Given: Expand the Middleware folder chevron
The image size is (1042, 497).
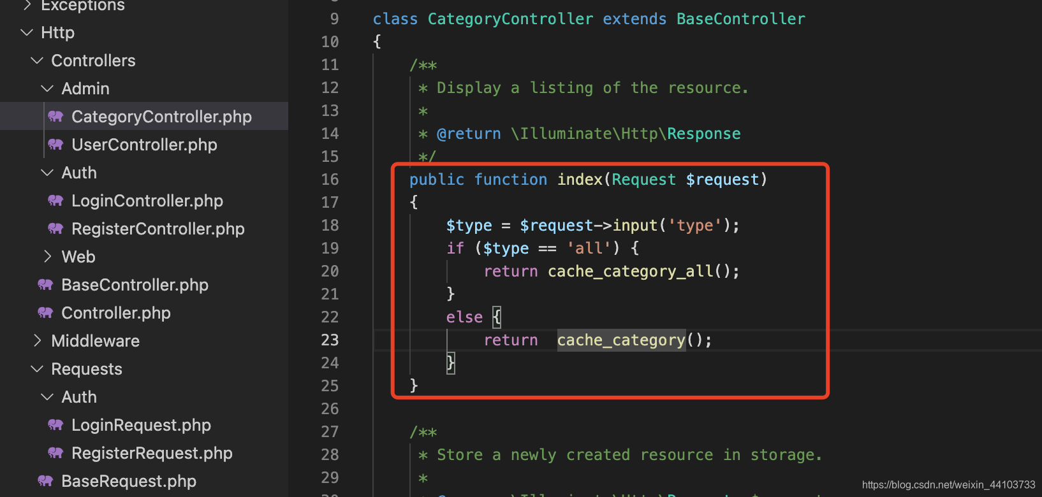Looking at the screenshot, I should (37, 340).
